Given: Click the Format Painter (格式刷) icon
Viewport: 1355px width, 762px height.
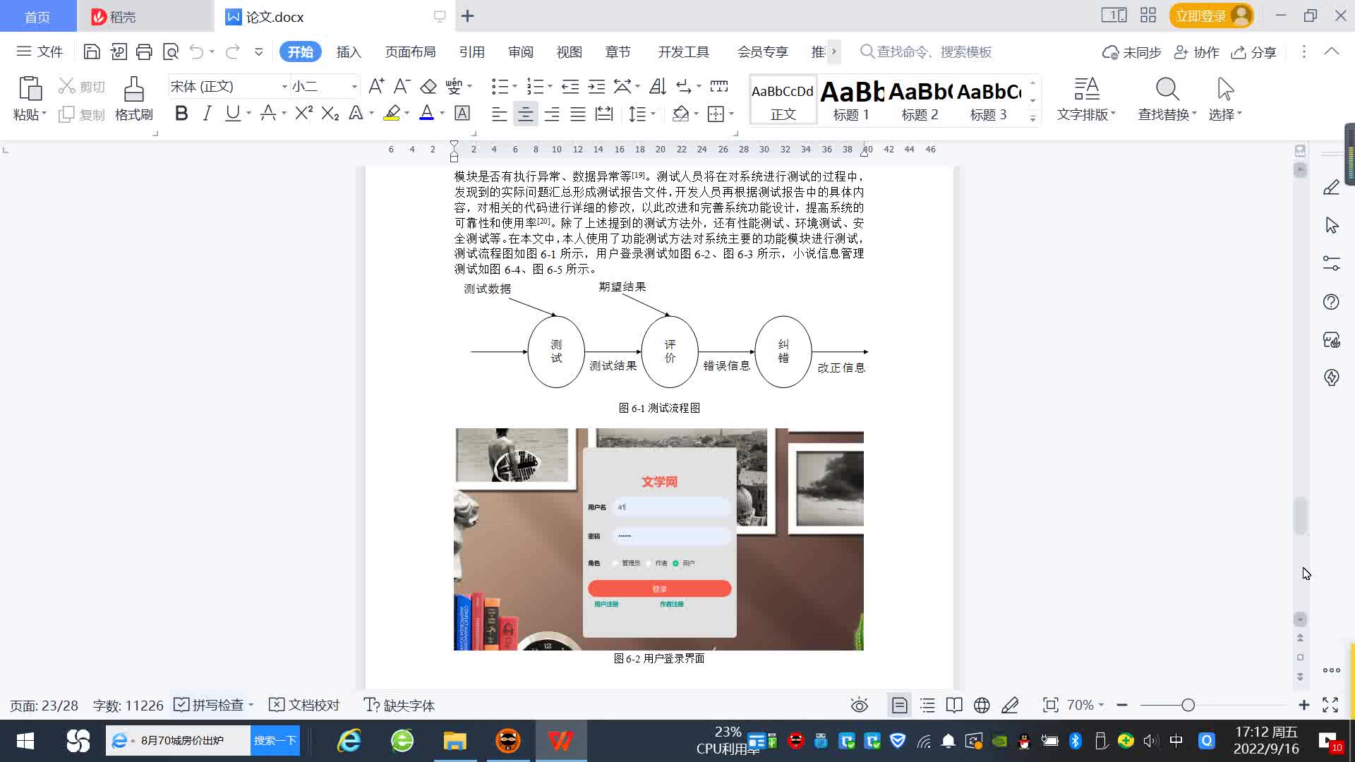Looking at the screenshot, I should 133,90.
